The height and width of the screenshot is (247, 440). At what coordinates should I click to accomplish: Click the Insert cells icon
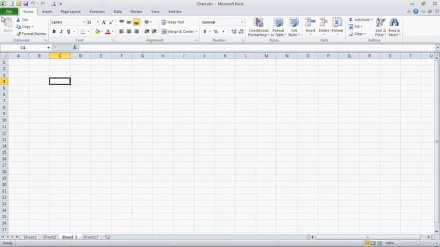pos(310,23)
